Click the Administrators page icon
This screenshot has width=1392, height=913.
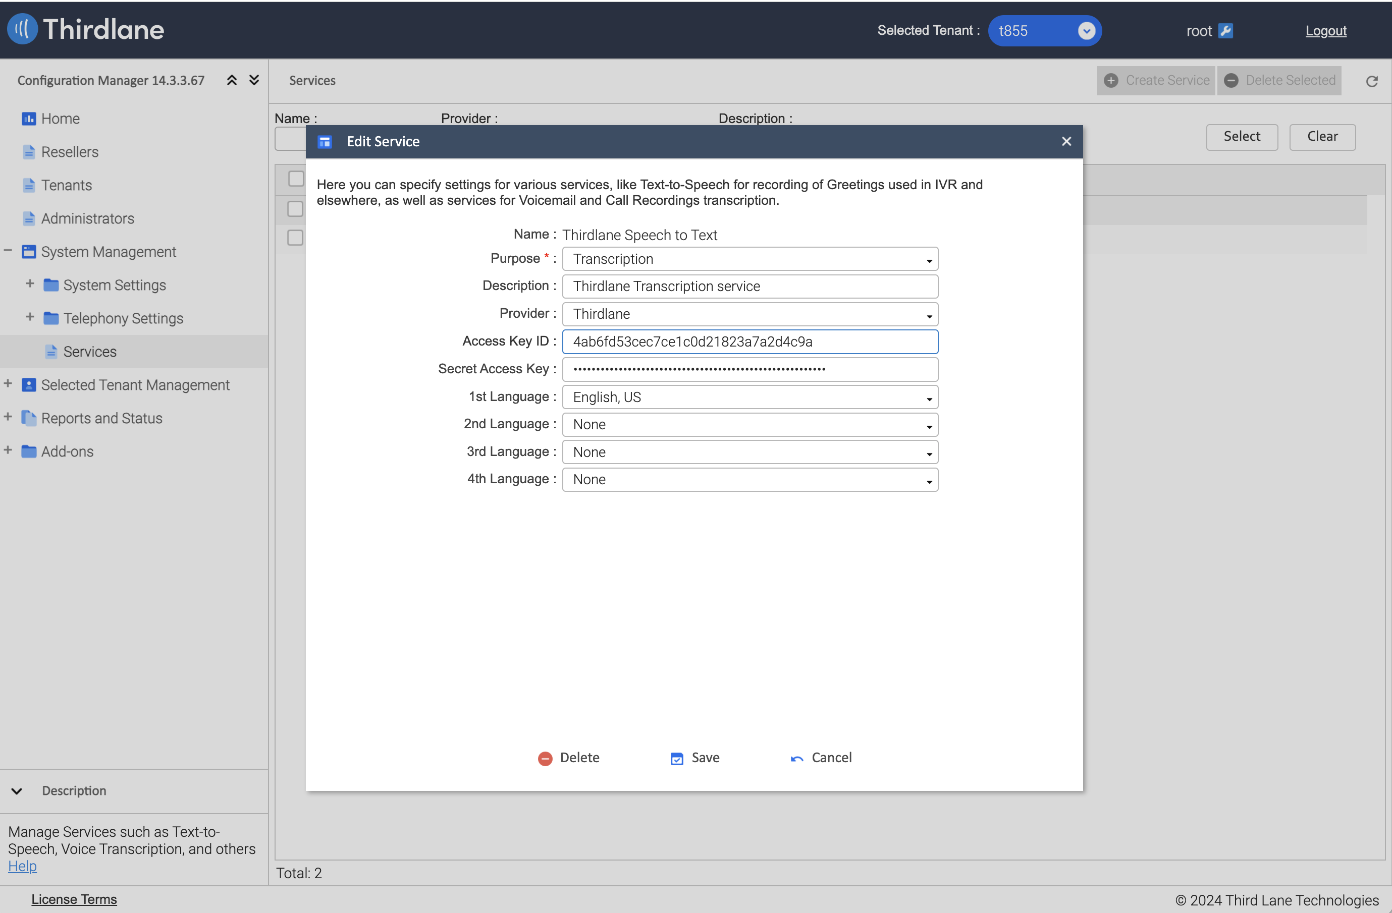point(29,218)
